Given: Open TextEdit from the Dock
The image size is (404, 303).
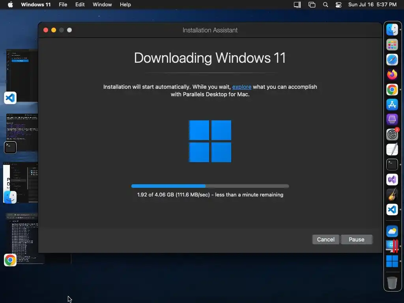Looking at the screenshot, I should (392, 150).
